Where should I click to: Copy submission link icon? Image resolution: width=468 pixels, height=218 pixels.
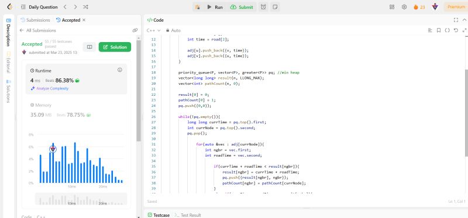tap(135, 30)
